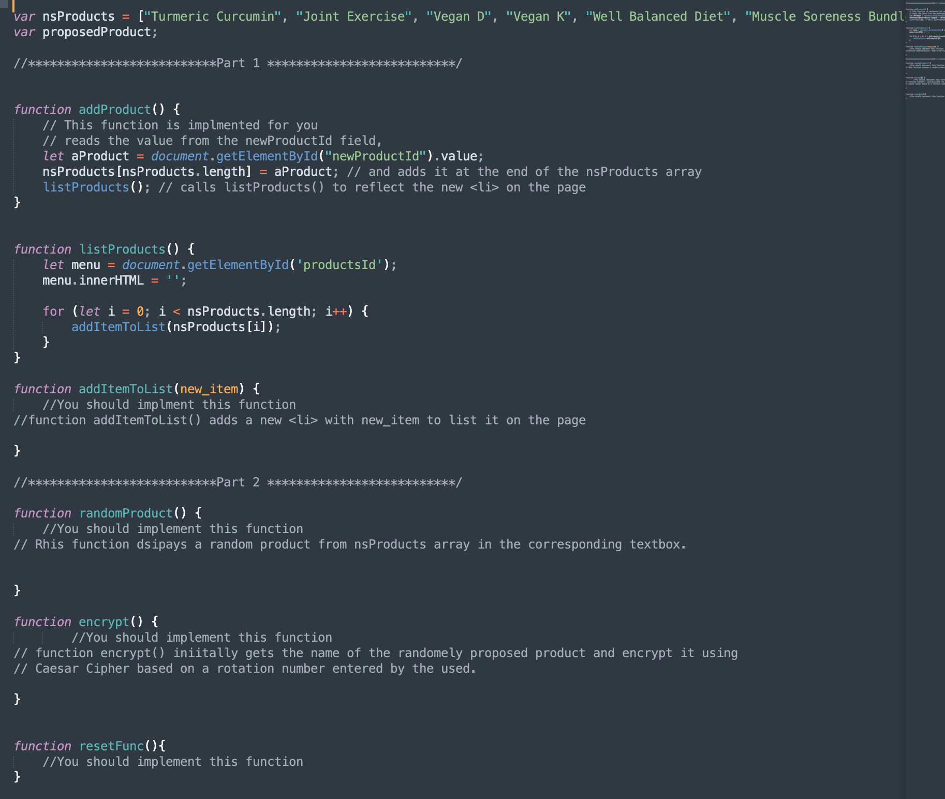The image size is (945, 799).
Task: Select the addProduct function name
Action: 115,110
